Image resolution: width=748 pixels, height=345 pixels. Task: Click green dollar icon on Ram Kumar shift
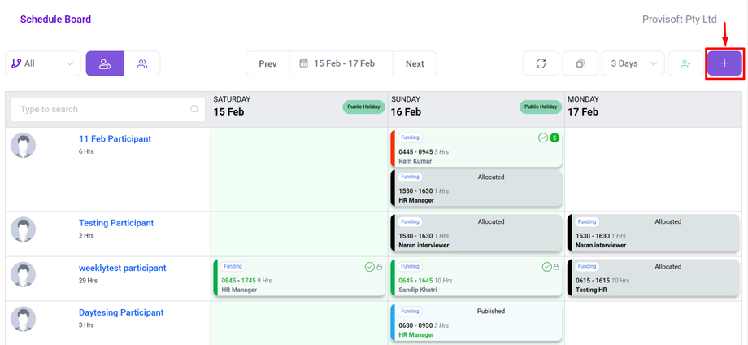pos(554,138)
